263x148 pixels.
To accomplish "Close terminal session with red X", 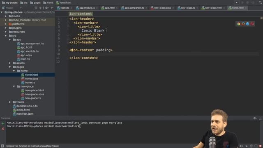I will (x=3, y=129).
